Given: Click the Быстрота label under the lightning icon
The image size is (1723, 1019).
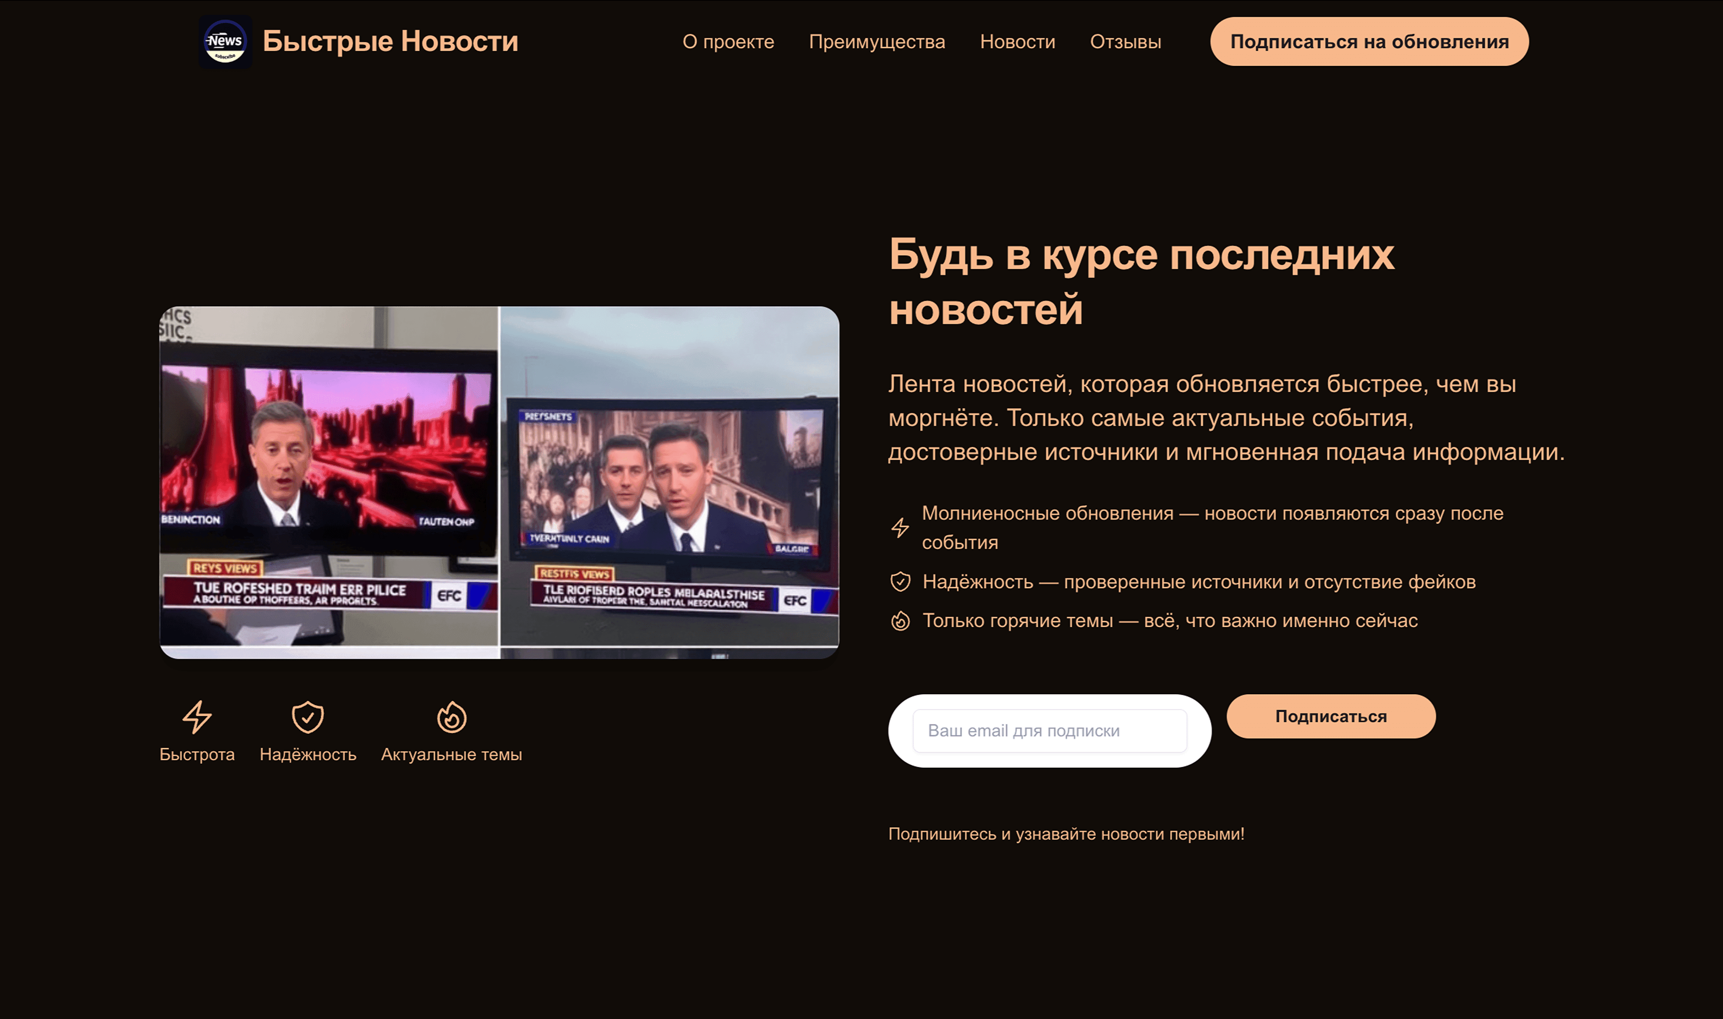Looking at the screenshot, I should pyautogui.click(x=197, y=754).
